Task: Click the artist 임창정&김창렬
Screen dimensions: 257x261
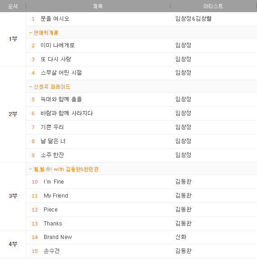Action: 193,18
